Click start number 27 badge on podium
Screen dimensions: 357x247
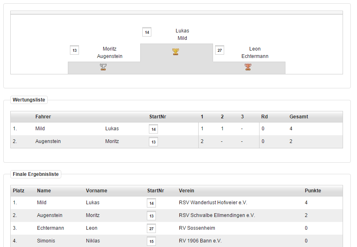[x=220, y=50]
